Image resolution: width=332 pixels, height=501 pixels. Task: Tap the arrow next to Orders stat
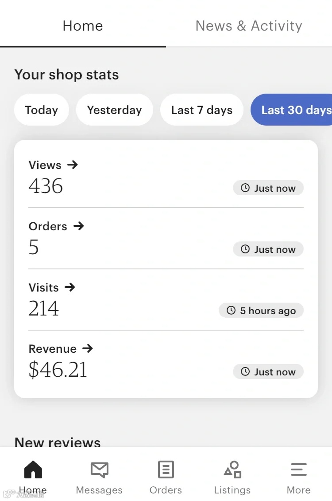click(79, 226)
